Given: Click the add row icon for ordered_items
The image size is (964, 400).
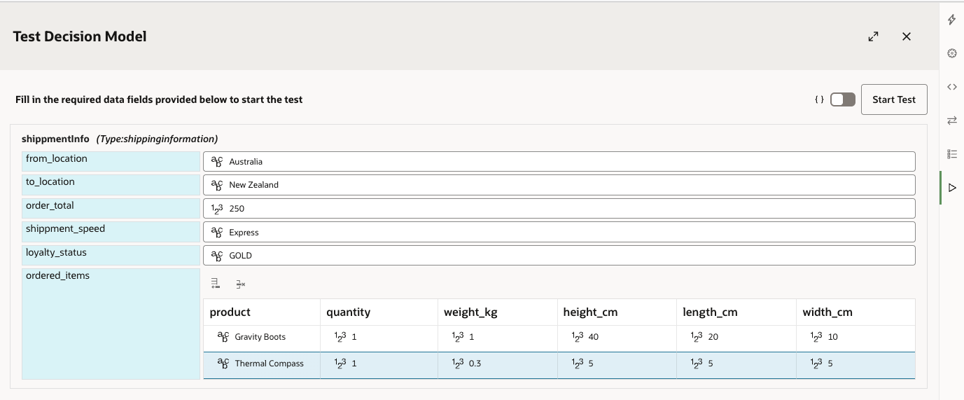Looking at the screenshot, I should (216, 284).
